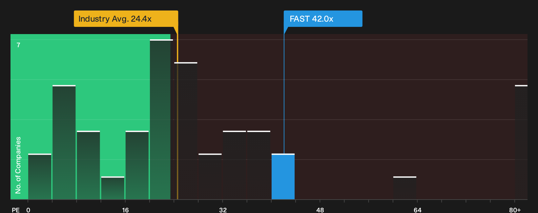This screenshot has width=538, height=213.
Task: Select the dark bar just right of industry average line
Action: coord(186,131)
